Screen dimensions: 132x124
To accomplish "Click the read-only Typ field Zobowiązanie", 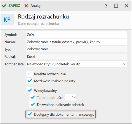I will point(77,49).
